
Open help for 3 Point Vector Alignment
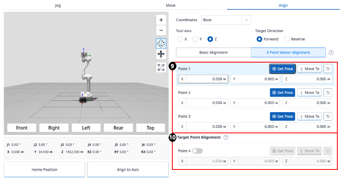331,52
